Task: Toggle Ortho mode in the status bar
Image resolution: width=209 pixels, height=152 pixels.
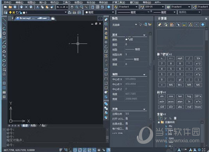Action: click(x=70, y=150)
